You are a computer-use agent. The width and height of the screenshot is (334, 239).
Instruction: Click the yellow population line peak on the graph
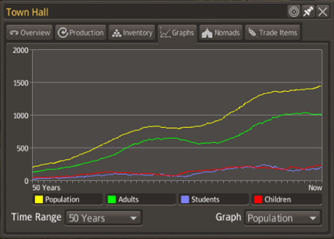pyautogui.click(x=319, y=86)
